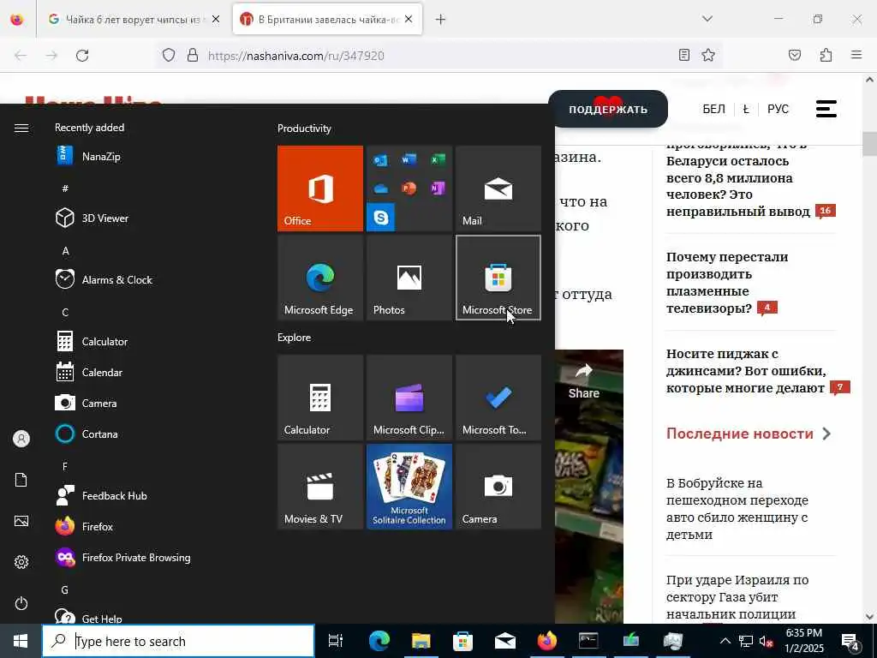Open the Firefox application menu
This screenshot has width=877, height=658.
[856, 55]
